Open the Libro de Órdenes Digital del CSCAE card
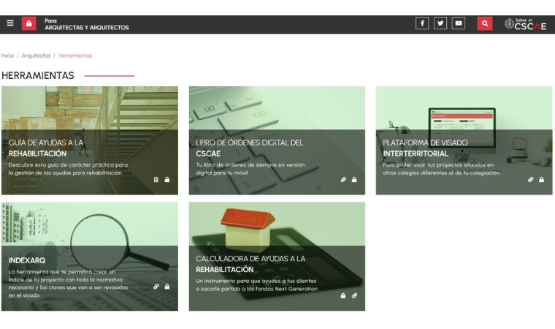 [x=249, y=148]
